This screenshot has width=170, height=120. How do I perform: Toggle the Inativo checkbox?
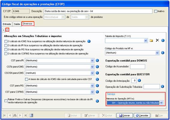[156, 11]
